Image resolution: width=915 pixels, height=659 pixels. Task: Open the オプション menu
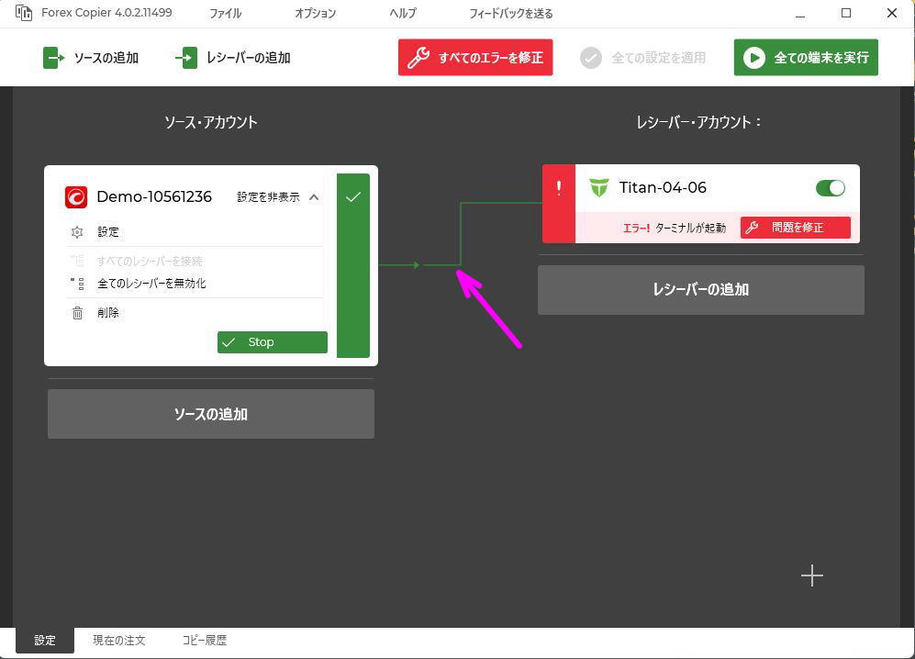click(x=315, y=13)
